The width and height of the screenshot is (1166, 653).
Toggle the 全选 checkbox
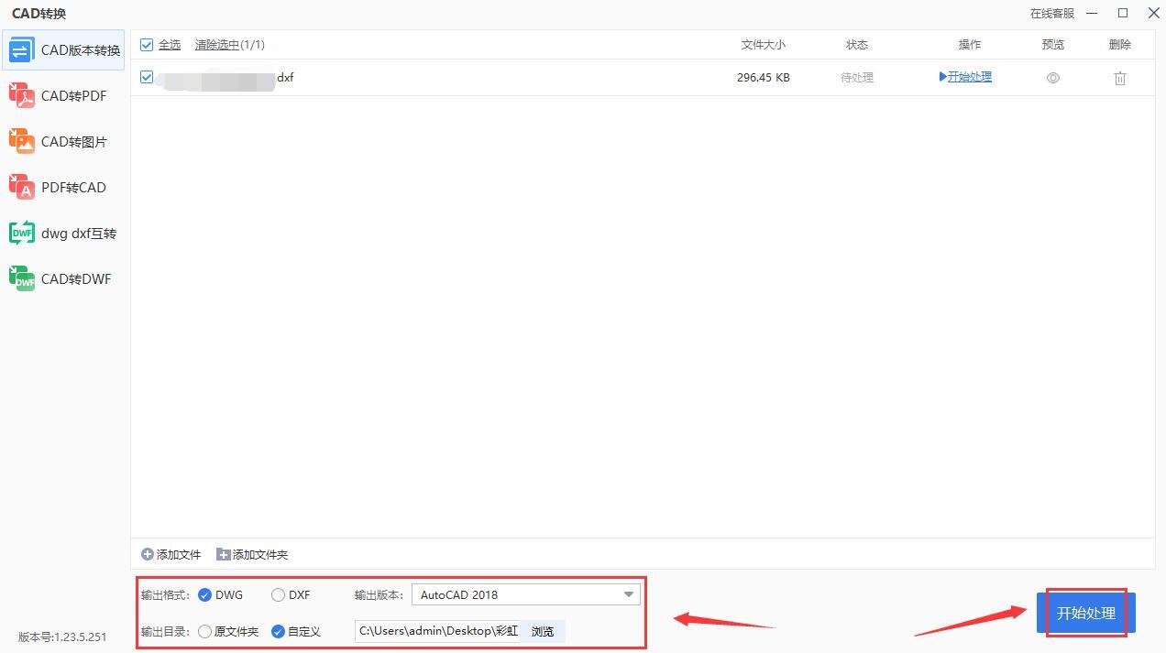(x=147, y=45)
